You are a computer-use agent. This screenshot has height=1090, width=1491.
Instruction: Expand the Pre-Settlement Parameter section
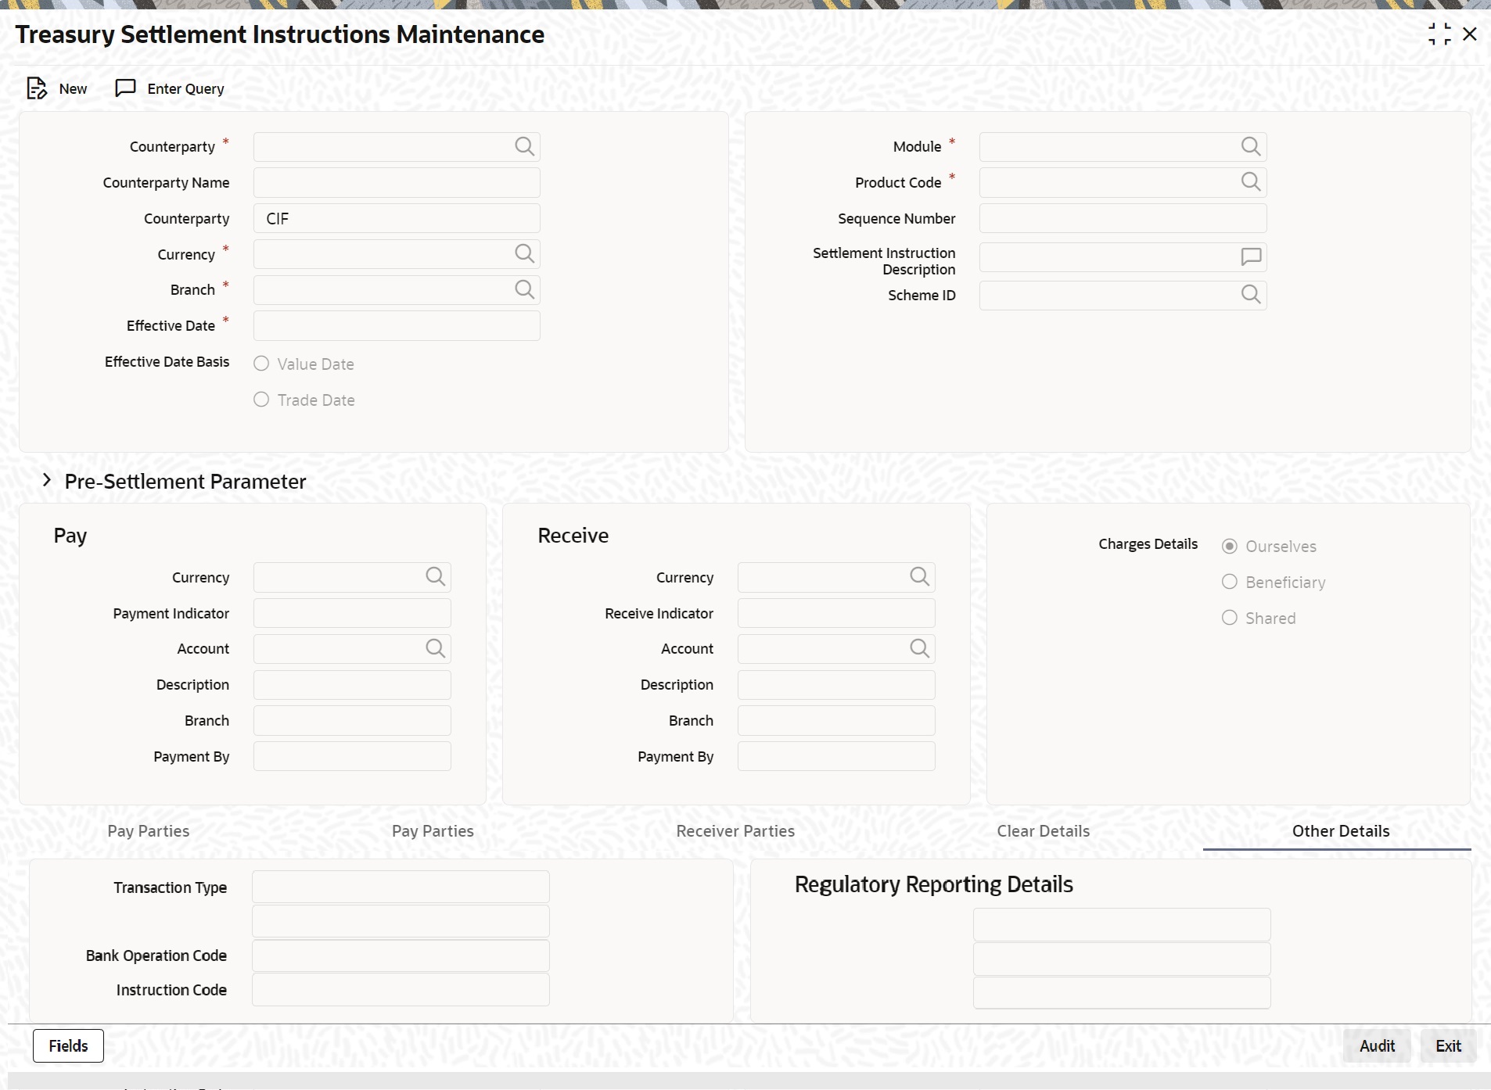tap(46, 481)
